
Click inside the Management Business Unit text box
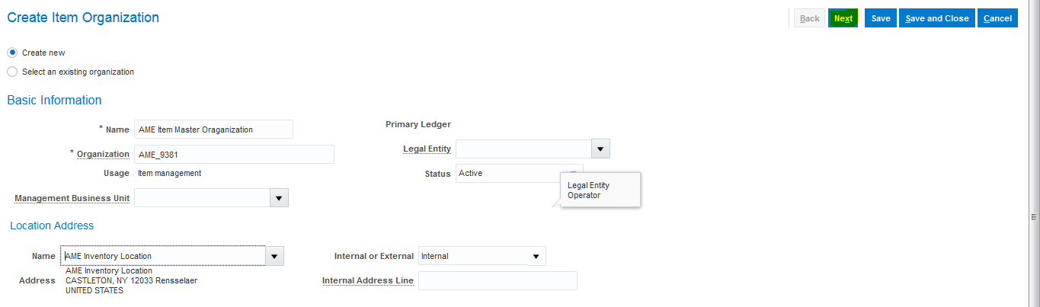pos(201,198)
